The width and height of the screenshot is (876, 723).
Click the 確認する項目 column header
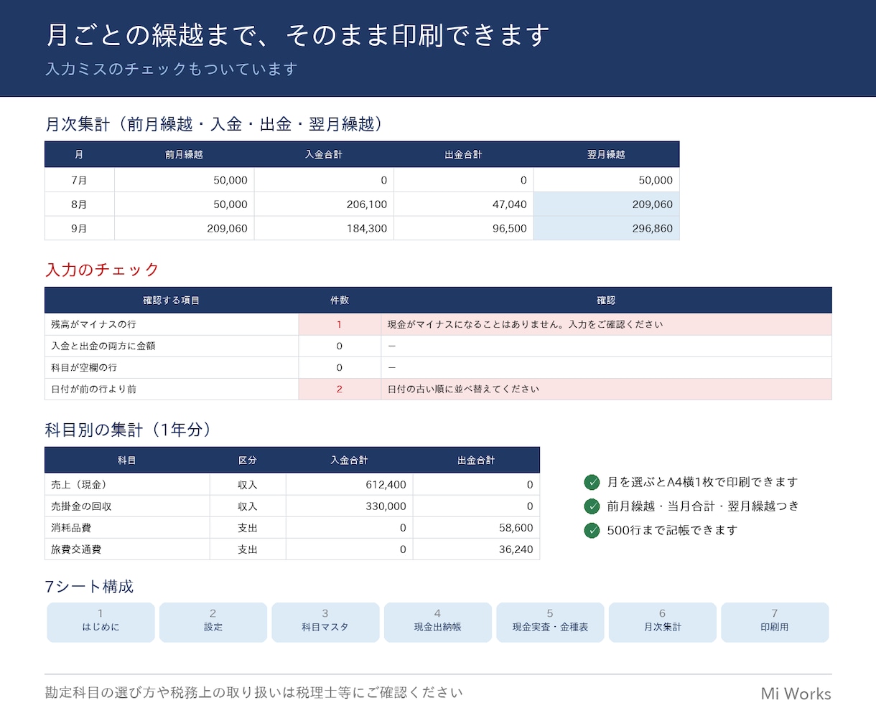172,301
